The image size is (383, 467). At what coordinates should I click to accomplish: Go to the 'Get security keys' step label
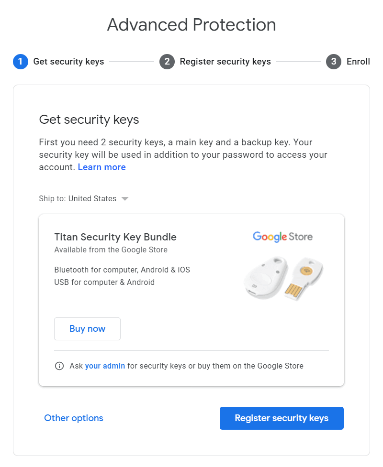[x=68, y=62]
